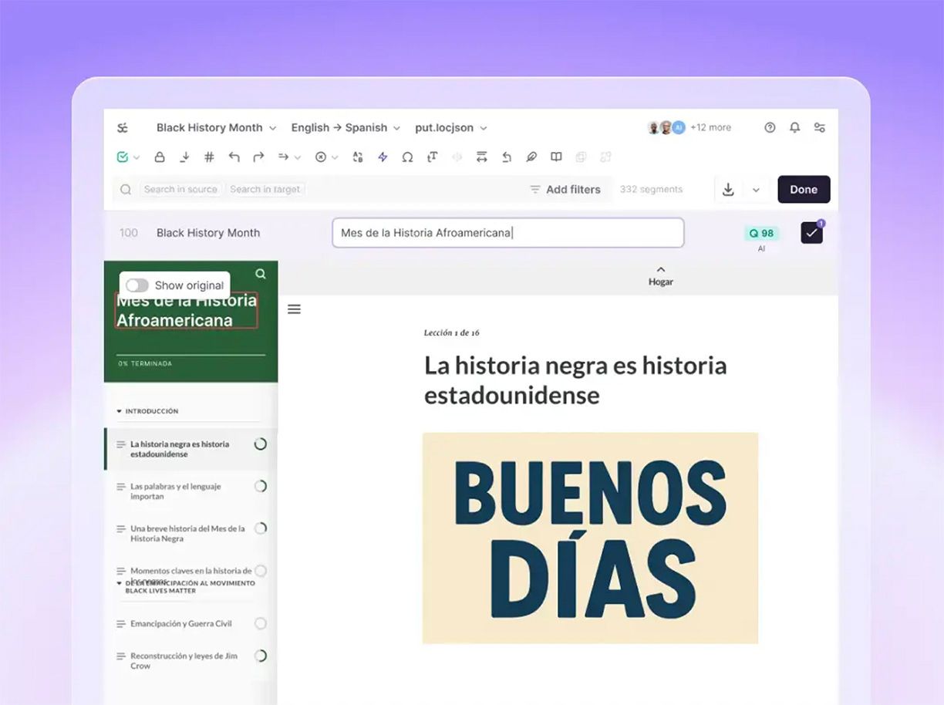This screenshot has height=705, width=944.
Task: Click the undo arrow in toolbar
Action: pyautogui.click(x=234, y=157)
